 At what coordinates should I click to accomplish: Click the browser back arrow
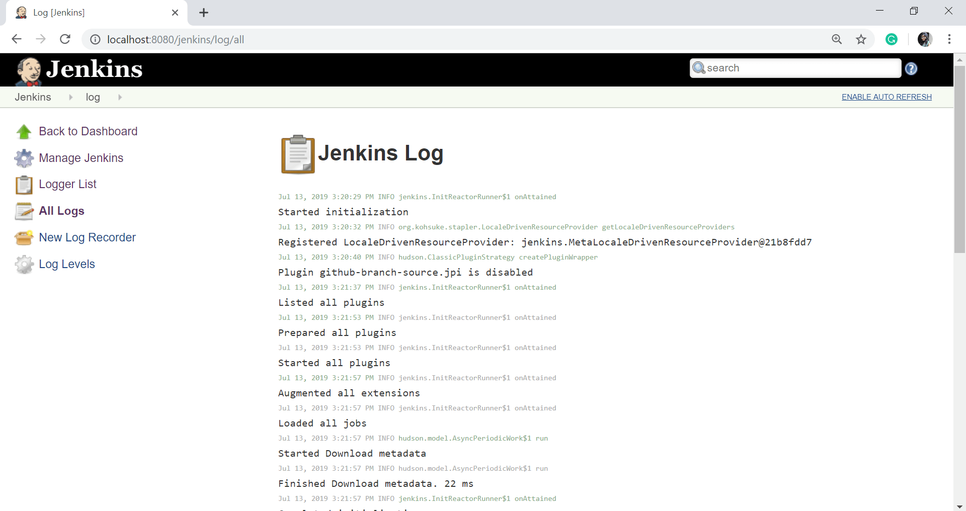(17, 39)
